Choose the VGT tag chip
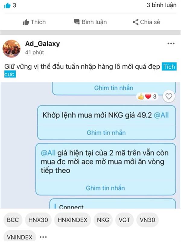Viewport: 181px width, 242px height. point(124,220)
